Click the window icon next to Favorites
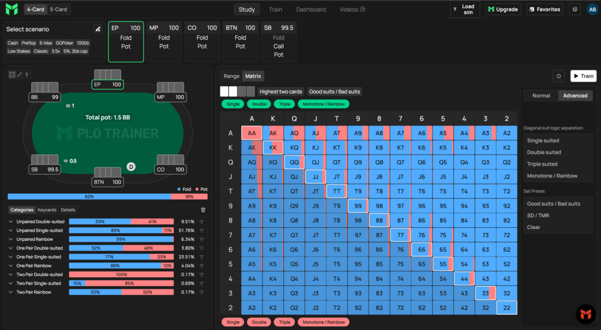Screen dimensions: 601x330 point(575,9)
